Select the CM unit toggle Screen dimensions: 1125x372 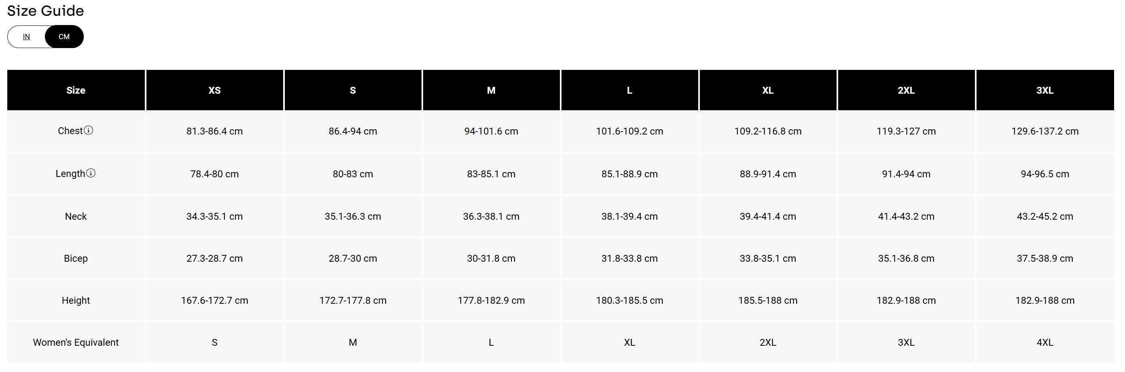coord(64,37)
